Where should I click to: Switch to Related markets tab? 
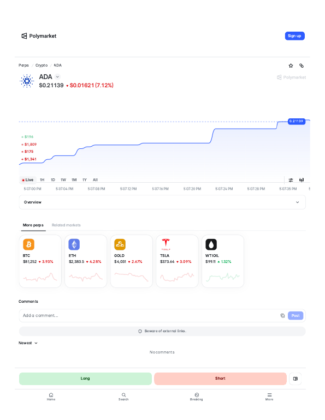pyautogui.click(x=66, y=225)
